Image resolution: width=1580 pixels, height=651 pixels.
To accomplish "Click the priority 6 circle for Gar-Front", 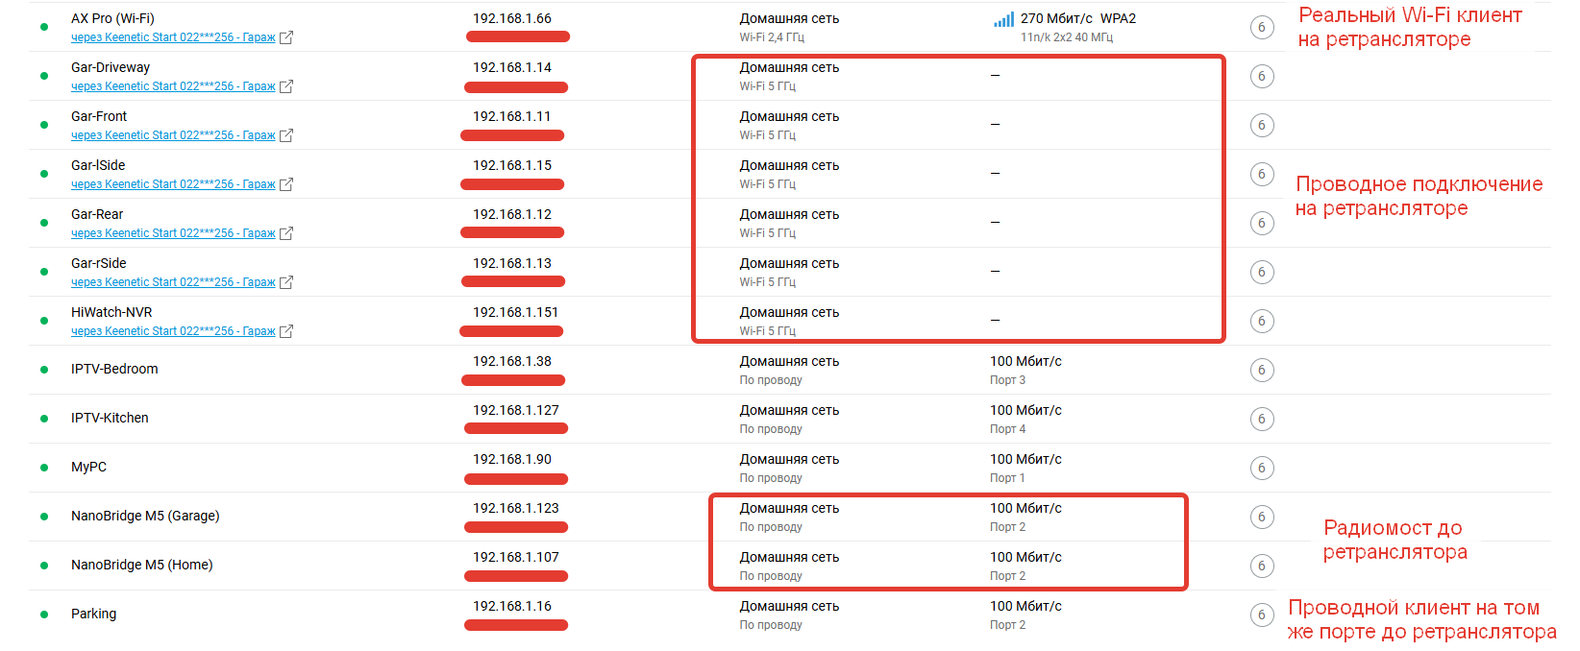I will coord(1262,126).
